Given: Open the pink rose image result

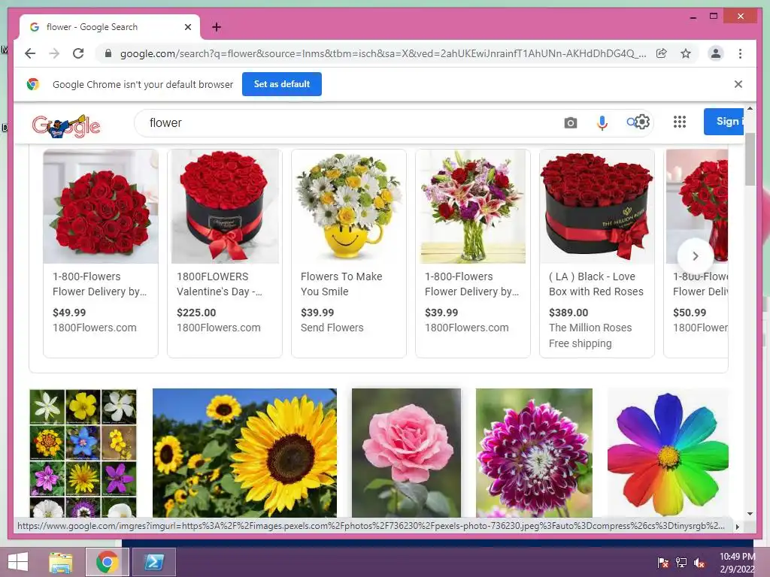Looking at the screenshot, I should [x=406, y=453].
